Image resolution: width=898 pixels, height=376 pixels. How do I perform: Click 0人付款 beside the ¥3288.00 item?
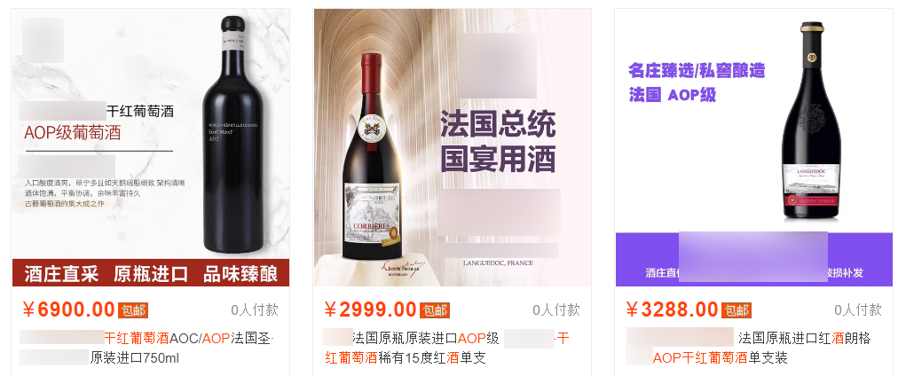tap(858, 310)
